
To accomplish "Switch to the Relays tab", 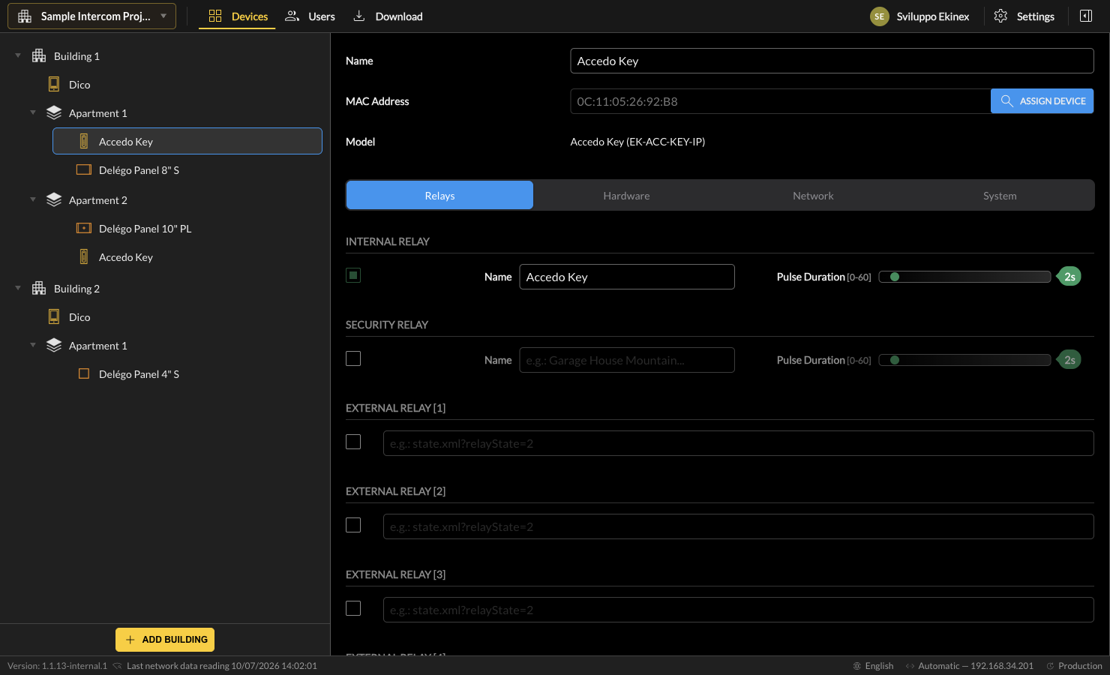I will pos(439,195).
